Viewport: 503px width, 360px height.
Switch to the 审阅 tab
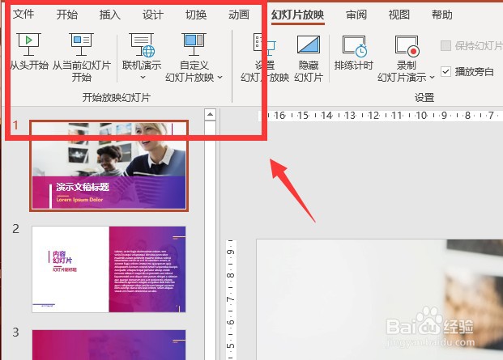tap(356, 15)
